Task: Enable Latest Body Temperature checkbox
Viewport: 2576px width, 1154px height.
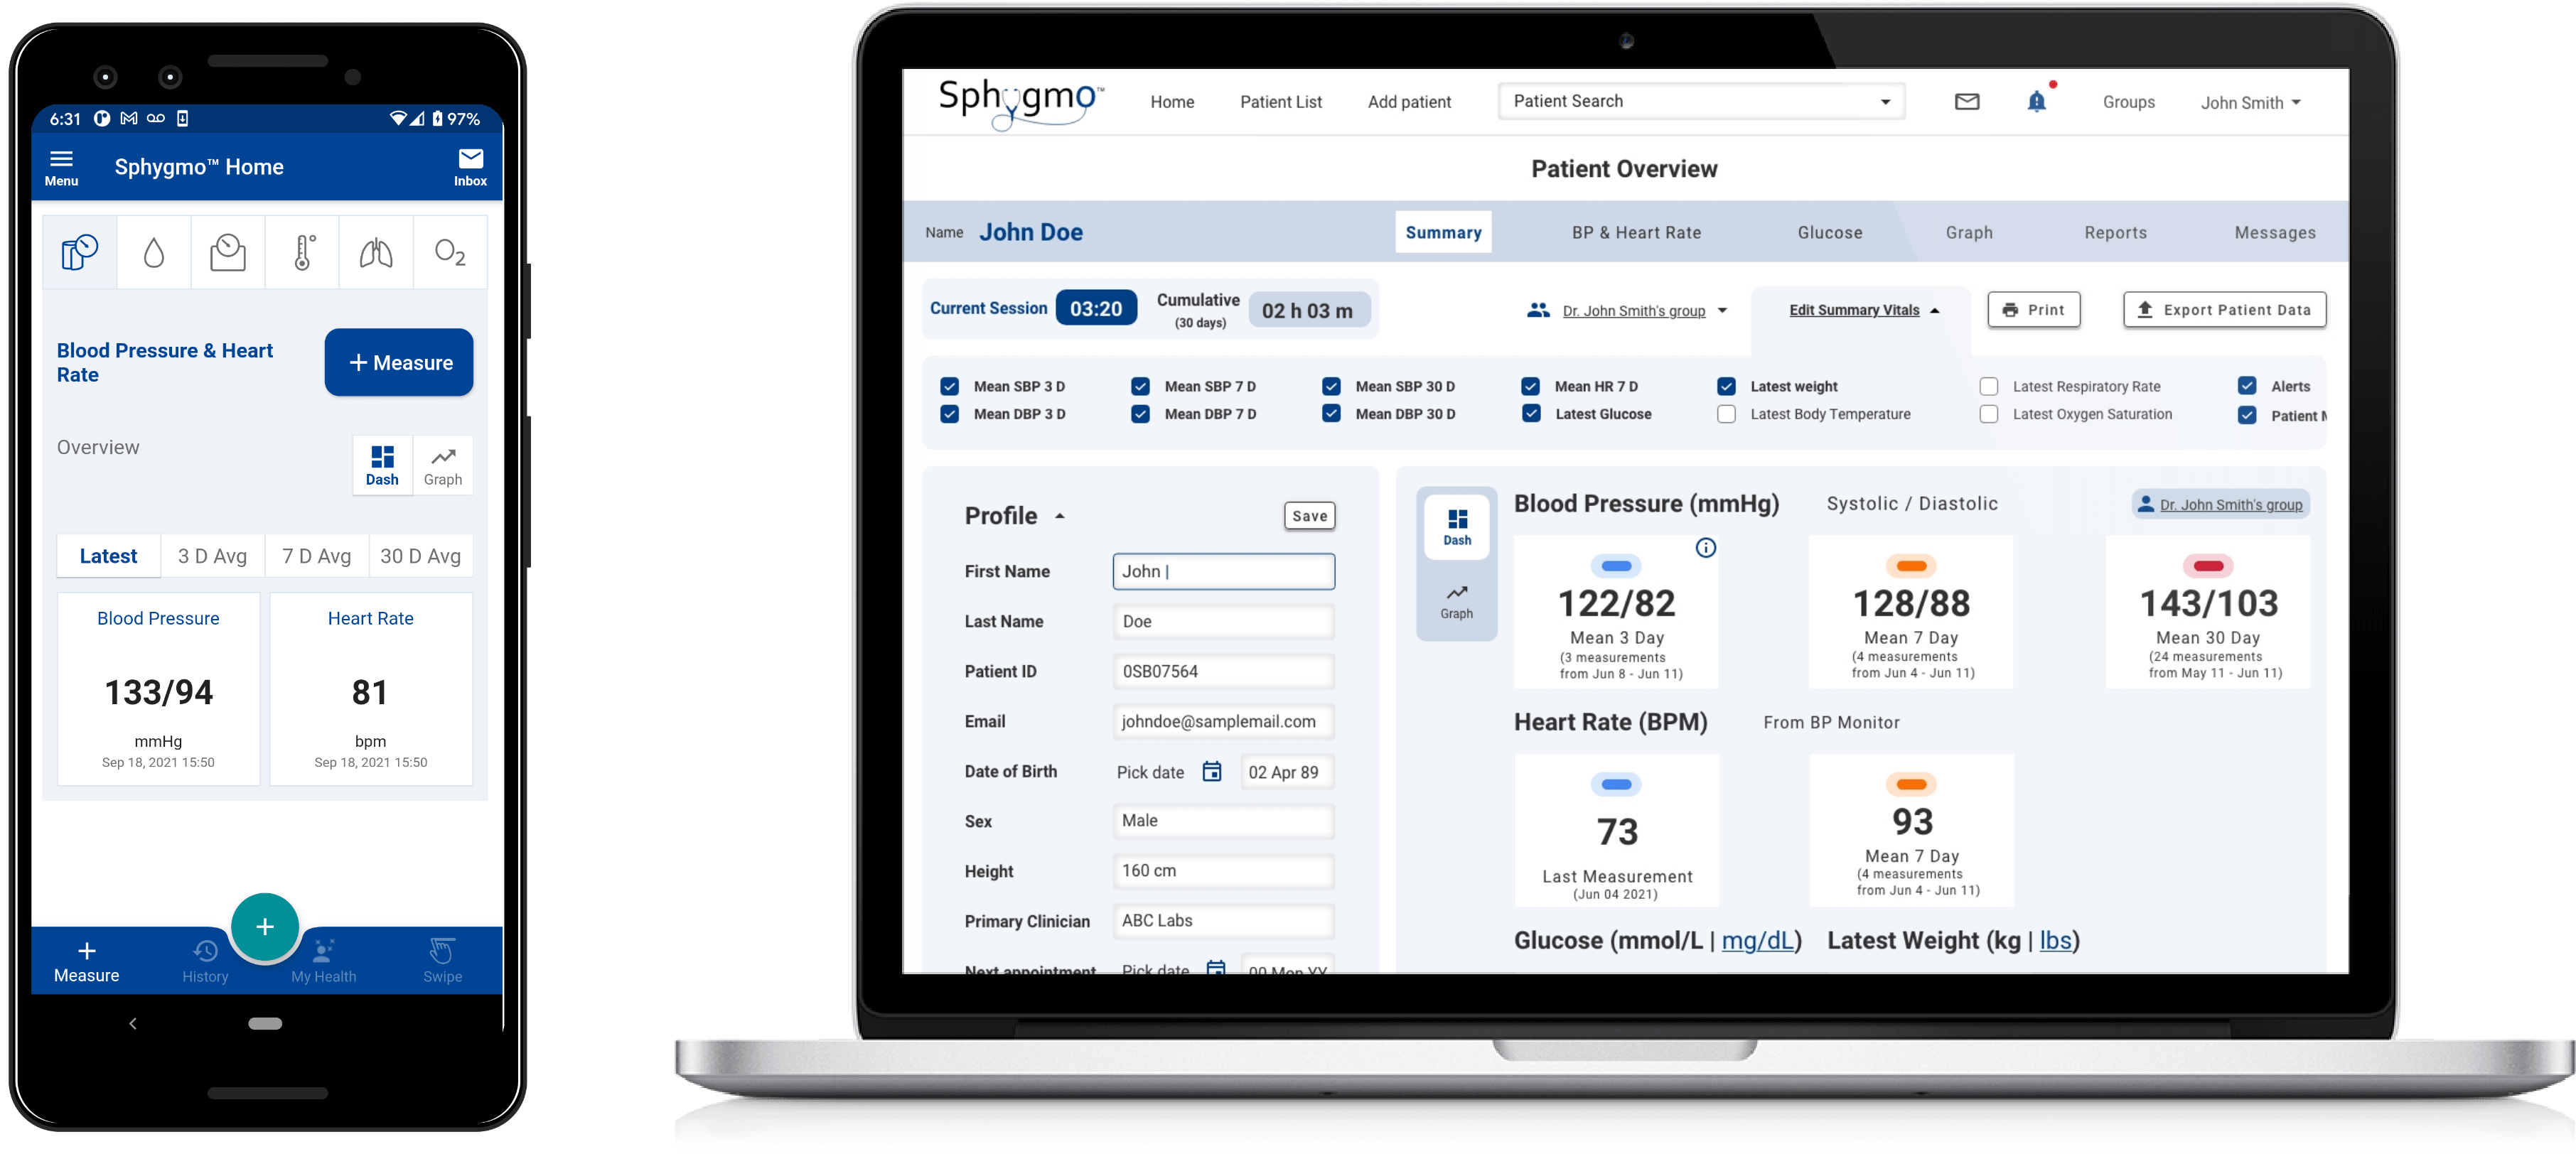Action: click(x=1726, y=414)
